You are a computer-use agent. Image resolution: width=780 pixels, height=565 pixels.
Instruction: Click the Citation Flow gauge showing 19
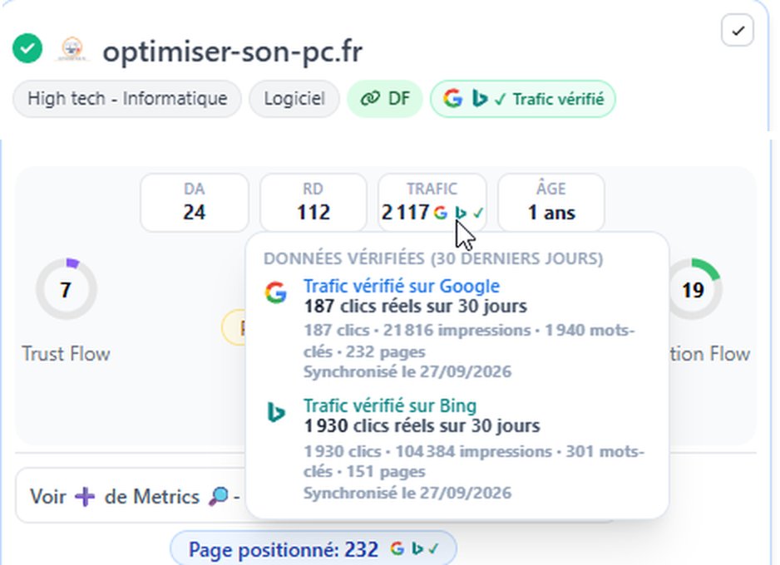[693, 288]
